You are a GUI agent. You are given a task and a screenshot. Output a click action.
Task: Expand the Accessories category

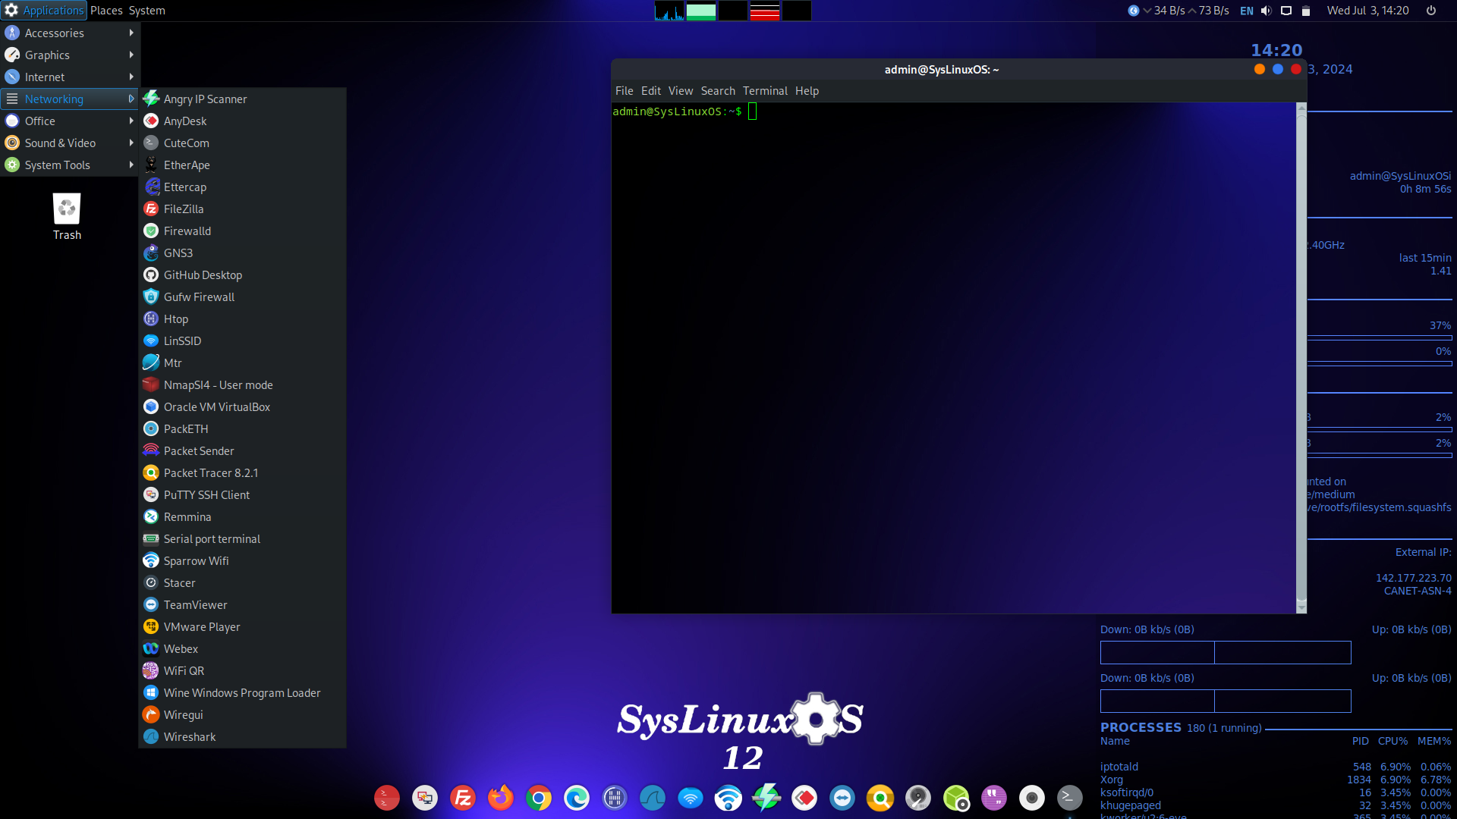tap(69, 33)
